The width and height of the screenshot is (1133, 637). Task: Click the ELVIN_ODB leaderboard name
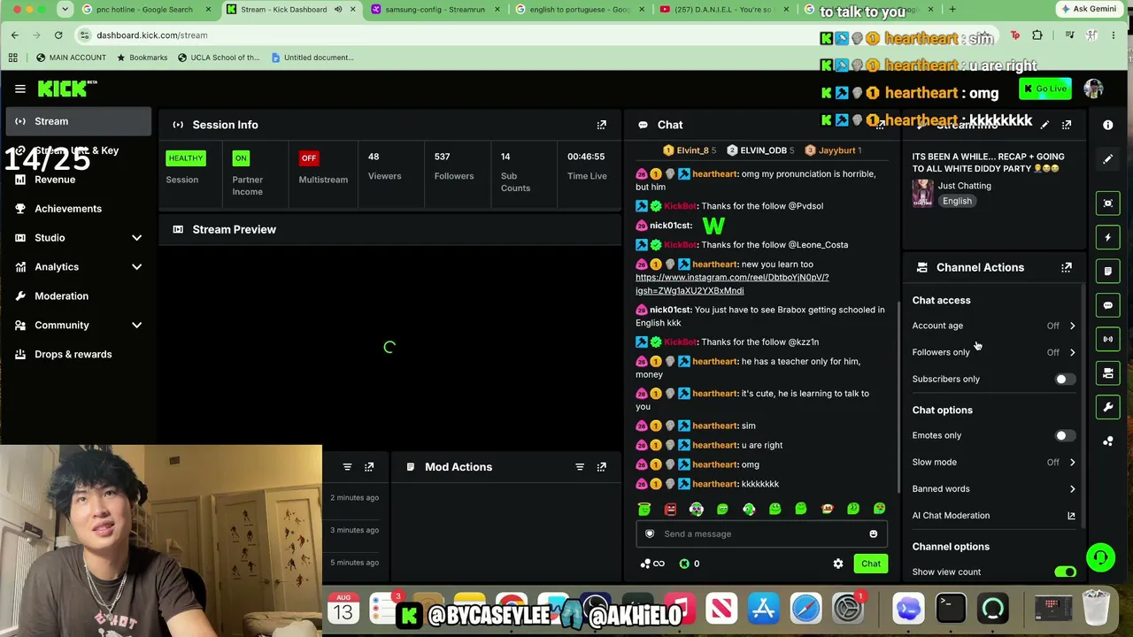click(763, 150)
